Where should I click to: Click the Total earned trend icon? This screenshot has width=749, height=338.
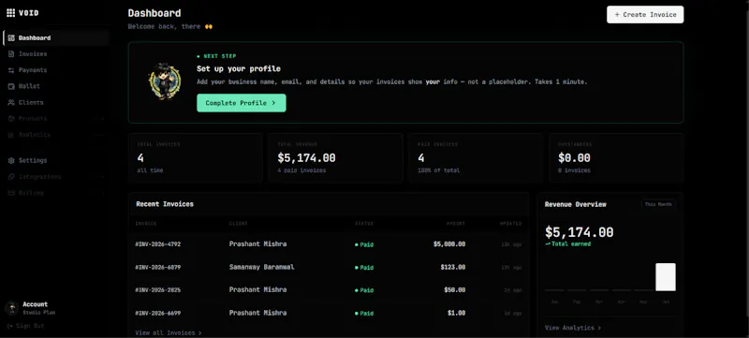pyautogui.click(x=548, y=244)
